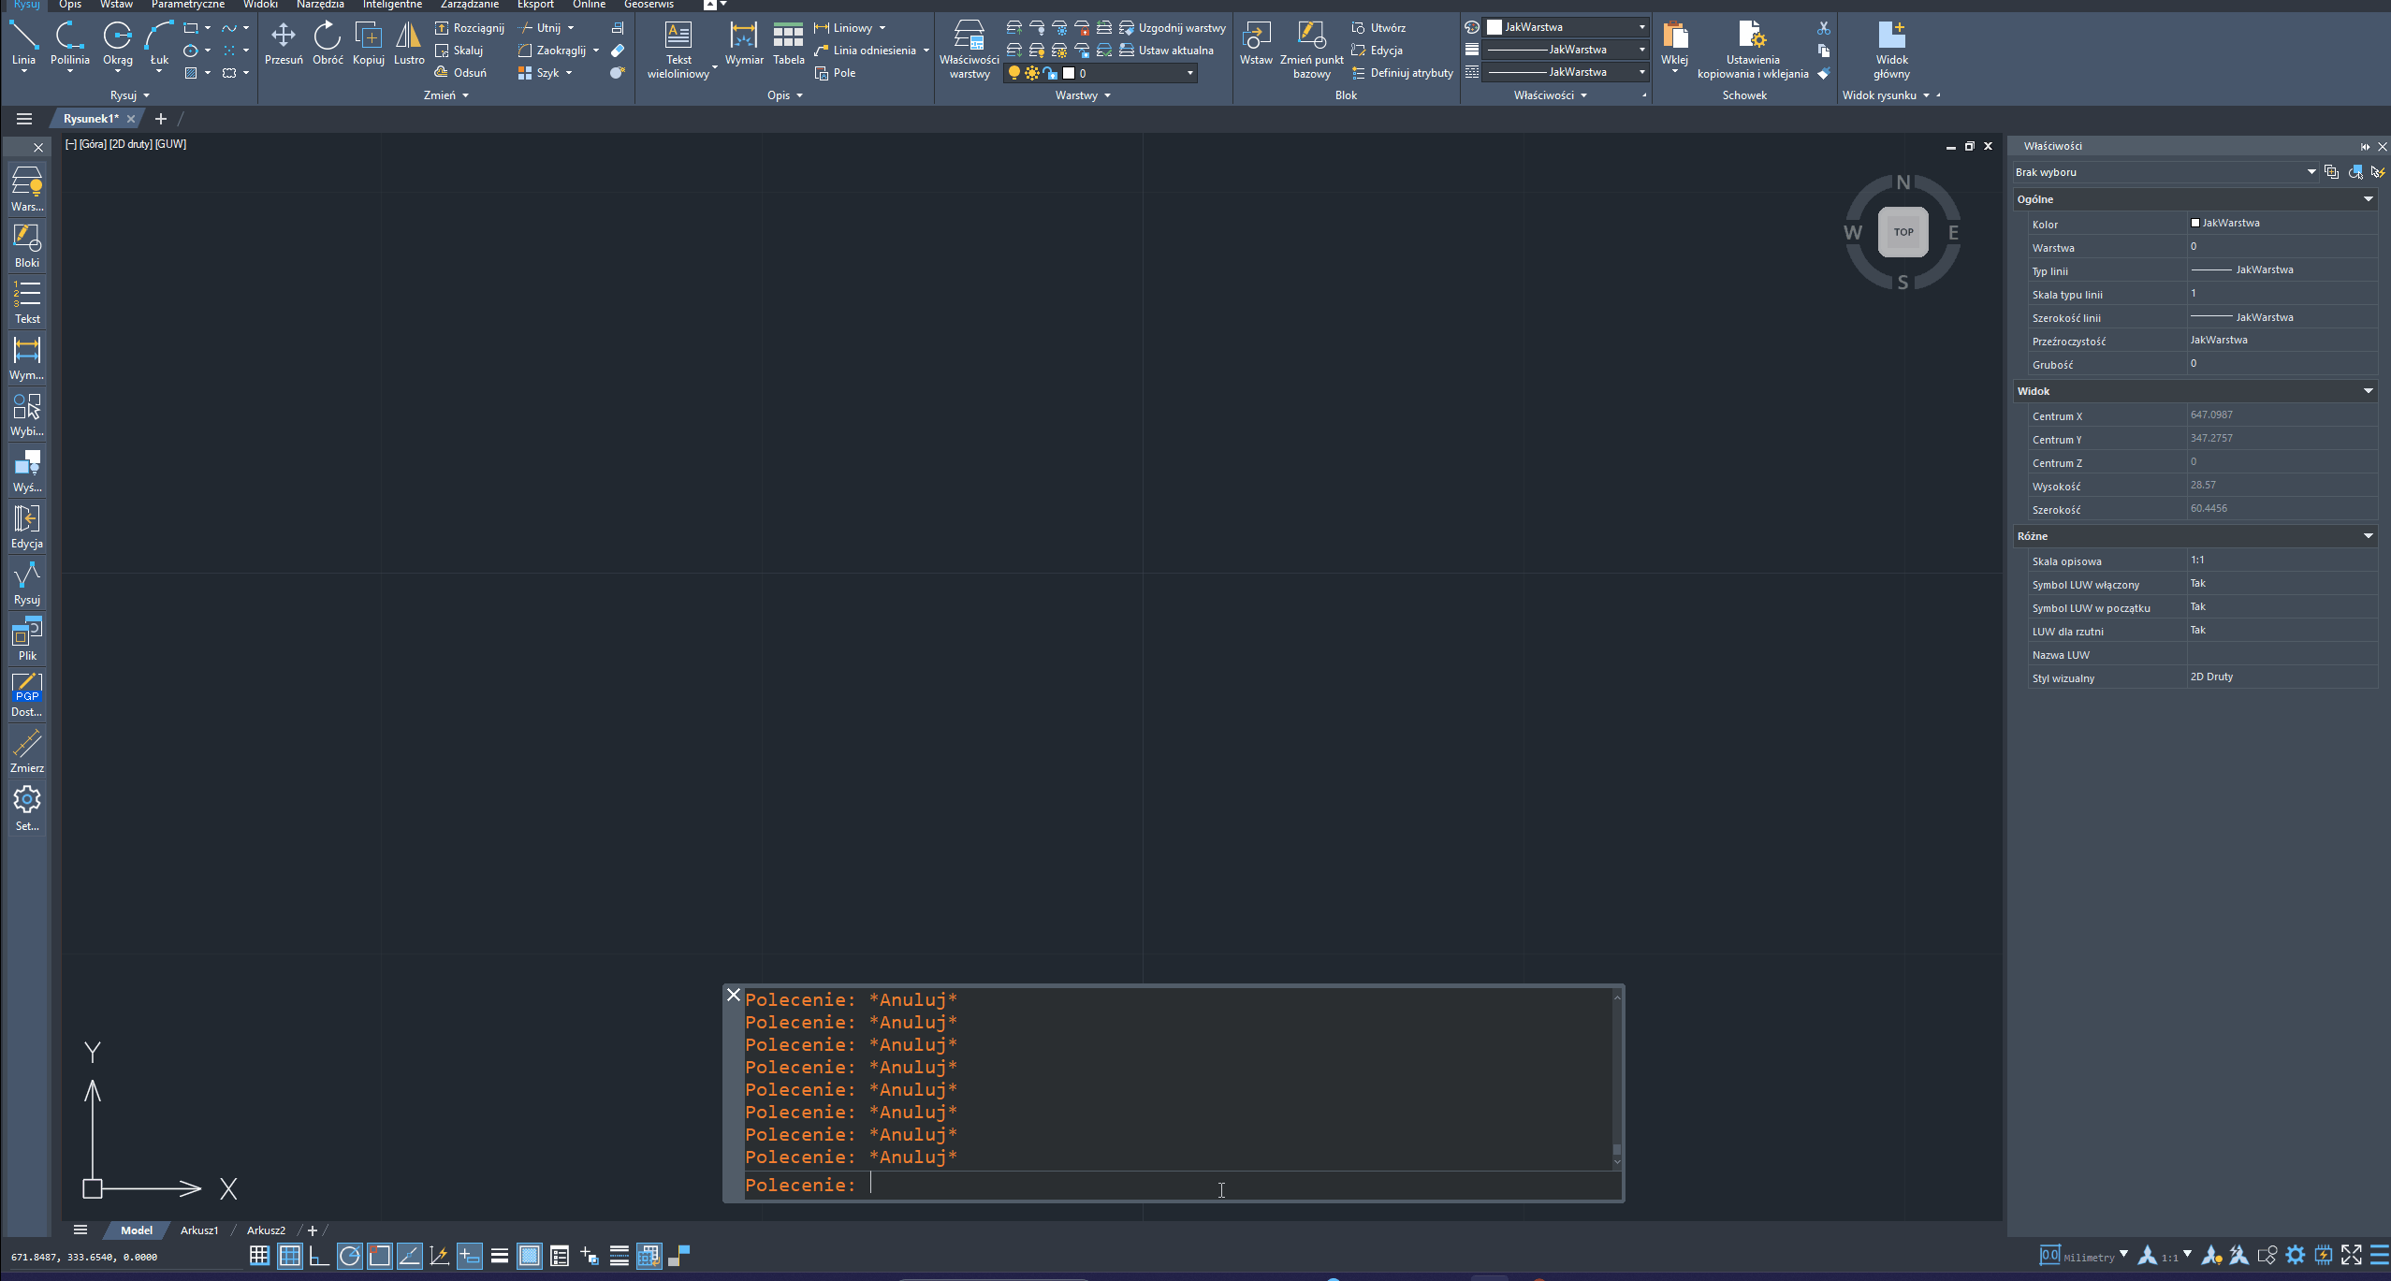
Task: Open the Milimetry units dropdown
Action: click(x=2122, y=1254)
